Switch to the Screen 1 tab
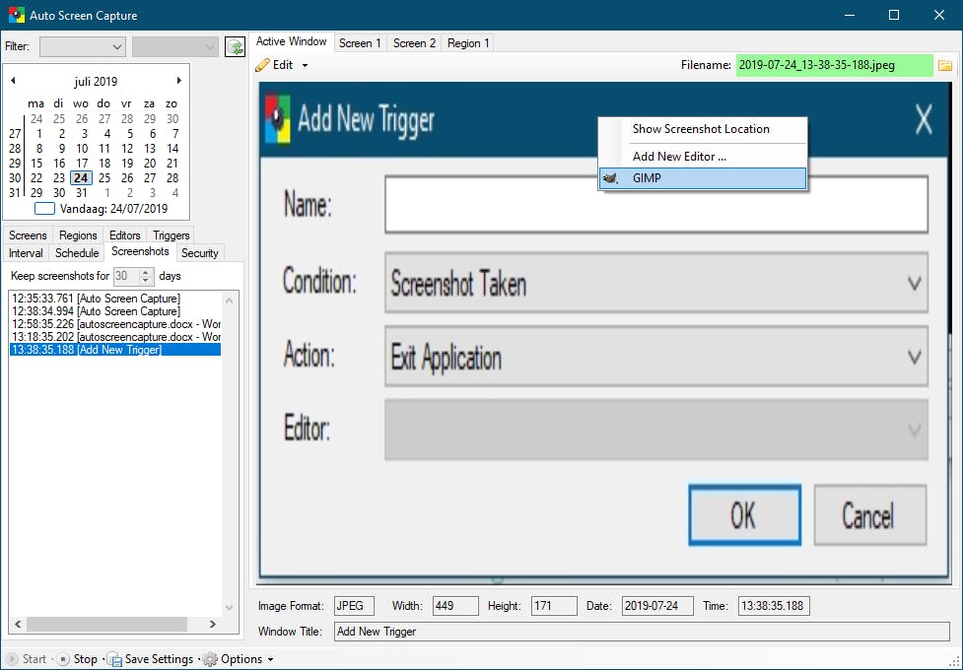Image resolution: width=963 pixels, height=670 pixels. point(360,43)
